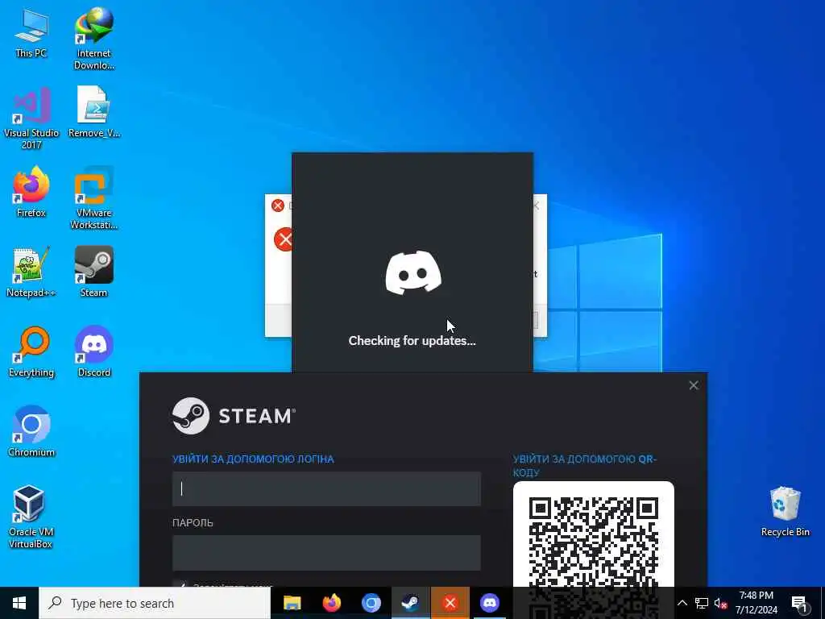Launch Internet Download Manager shortcut

click(94, 39)
